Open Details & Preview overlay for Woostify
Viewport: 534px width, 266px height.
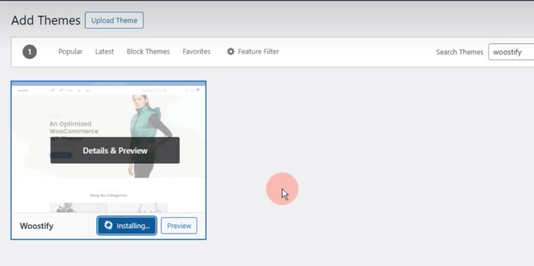[x=115, y=151]
